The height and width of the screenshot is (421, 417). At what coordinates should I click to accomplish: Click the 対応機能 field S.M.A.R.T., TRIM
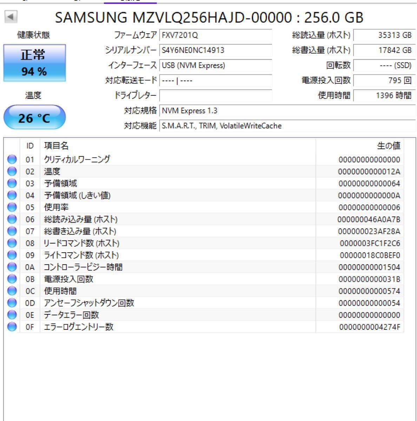click(x=287, y=126)
